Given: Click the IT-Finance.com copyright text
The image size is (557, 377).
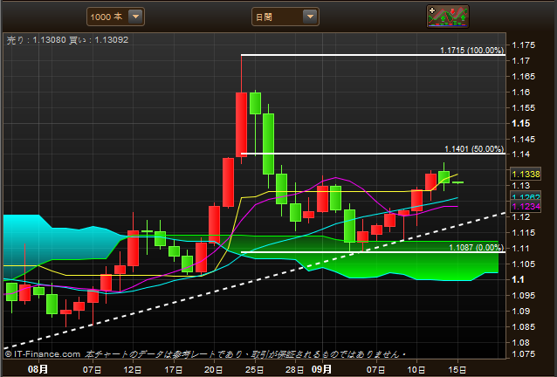Looking at the screenshot, I should coord(43,354).
